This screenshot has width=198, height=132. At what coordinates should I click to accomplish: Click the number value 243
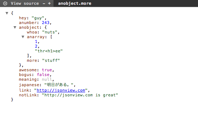click(x=45, y=23)
